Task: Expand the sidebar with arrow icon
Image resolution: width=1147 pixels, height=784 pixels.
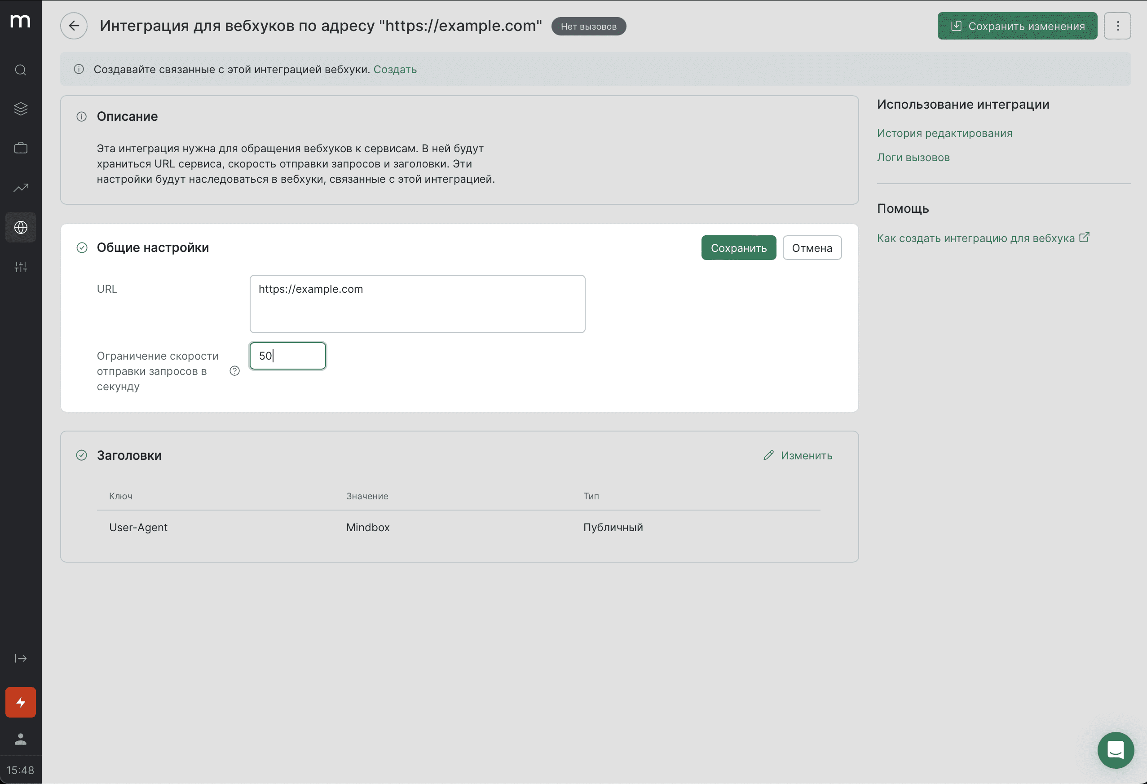Action: pos(20,658)
